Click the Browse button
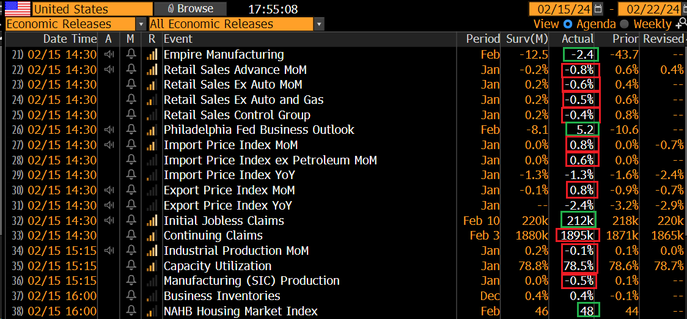This screenshot has width=687, height=319. click(191, 9)
